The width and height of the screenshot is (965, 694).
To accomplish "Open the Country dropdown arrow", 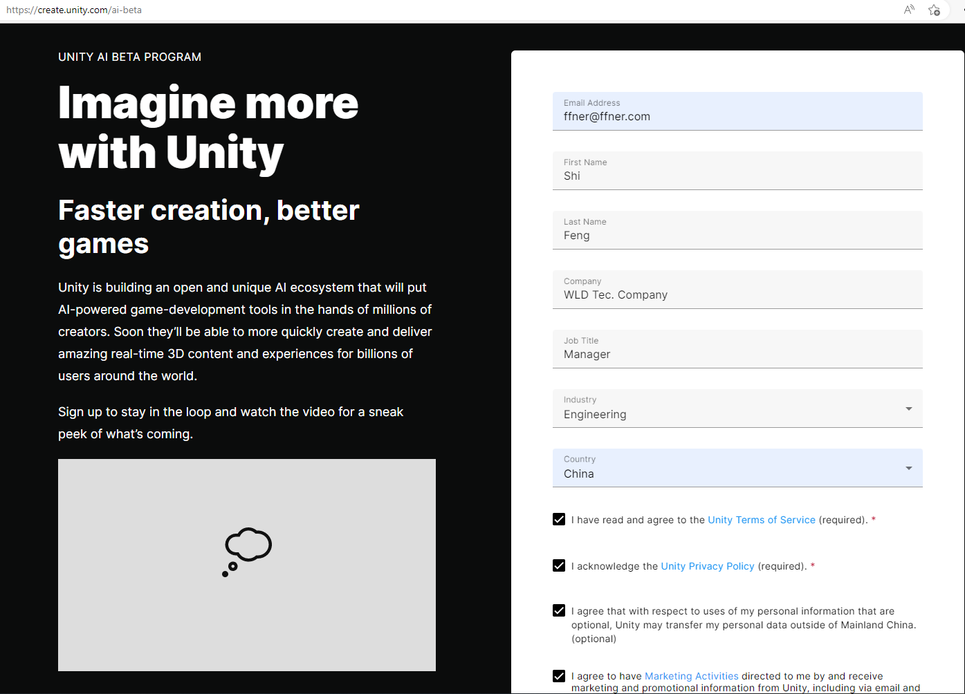I will [908, 468].
